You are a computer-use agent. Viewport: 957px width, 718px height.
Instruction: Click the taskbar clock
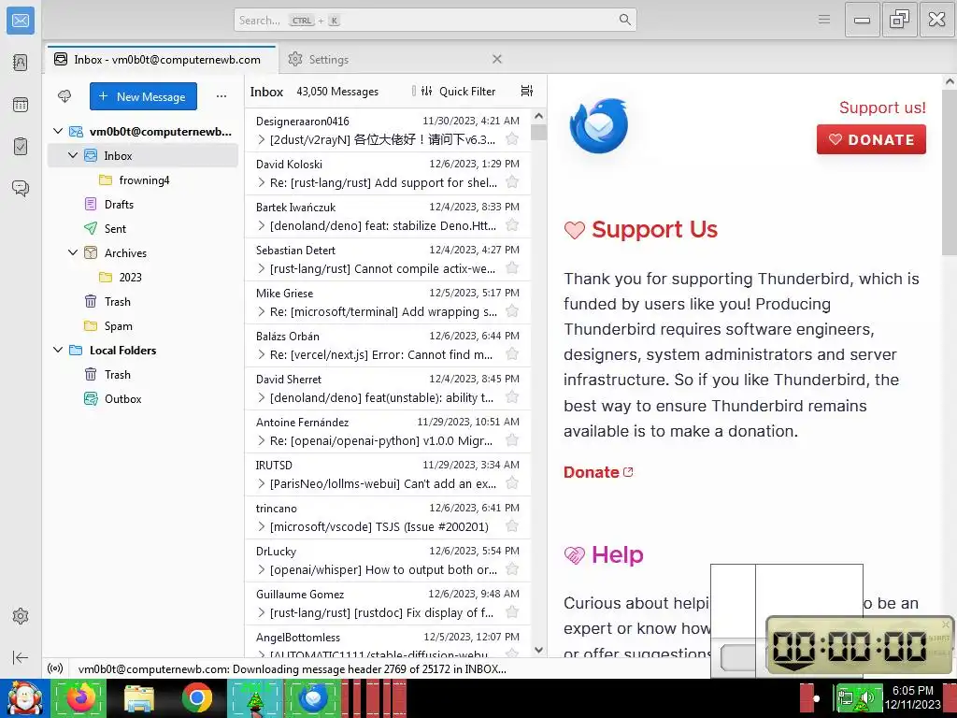(x=913, y=697)
